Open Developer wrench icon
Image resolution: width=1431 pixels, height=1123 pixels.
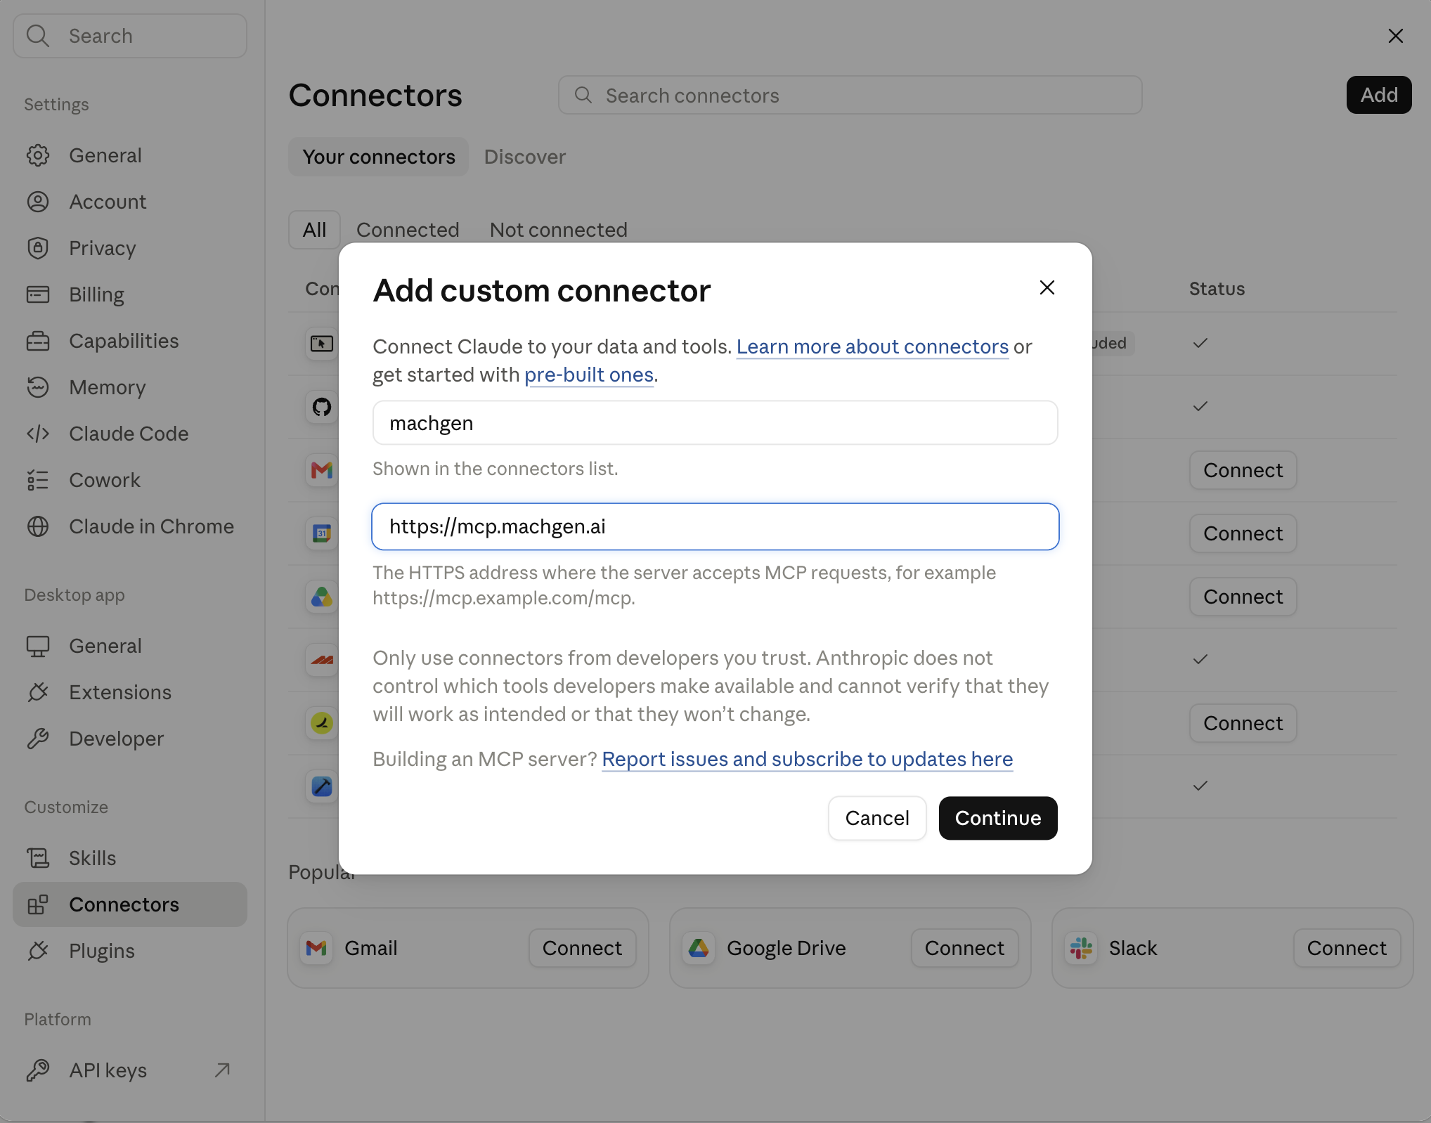click(38, 739)
